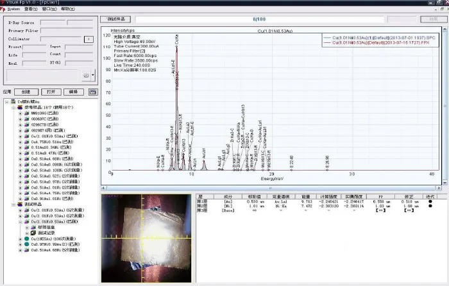Viewport: 449px width, 286px height.
Task: Collapse the 测试样品 tree node
Action: (12, 205)
